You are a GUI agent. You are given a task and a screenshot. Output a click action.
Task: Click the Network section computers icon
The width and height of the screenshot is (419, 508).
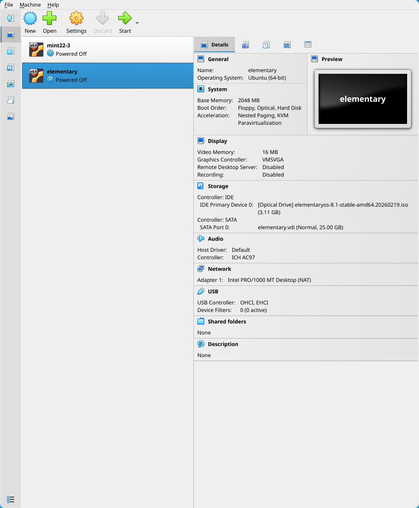pyautogui.click(x=200, y=269)
